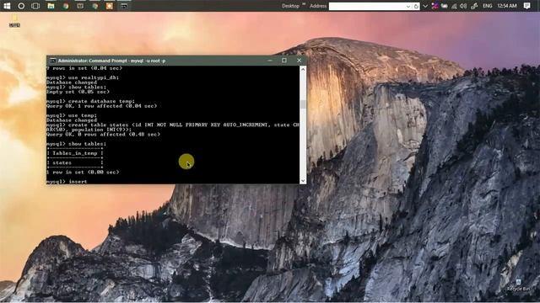Open Google Chrome from the taskbar

pyautogui.click(x=66, y=6)
